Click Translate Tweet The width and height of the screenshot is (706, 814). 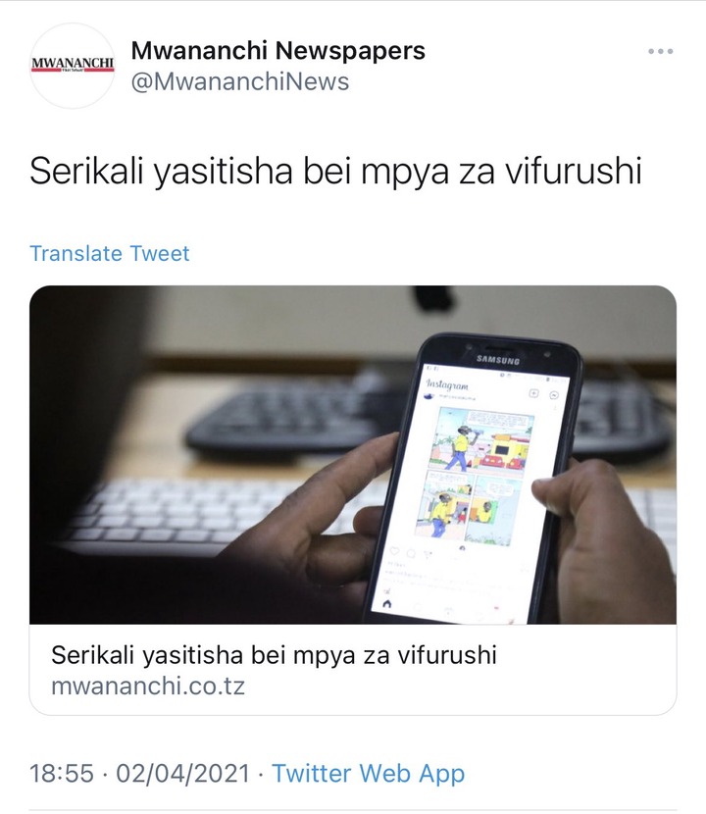[110, 253]
